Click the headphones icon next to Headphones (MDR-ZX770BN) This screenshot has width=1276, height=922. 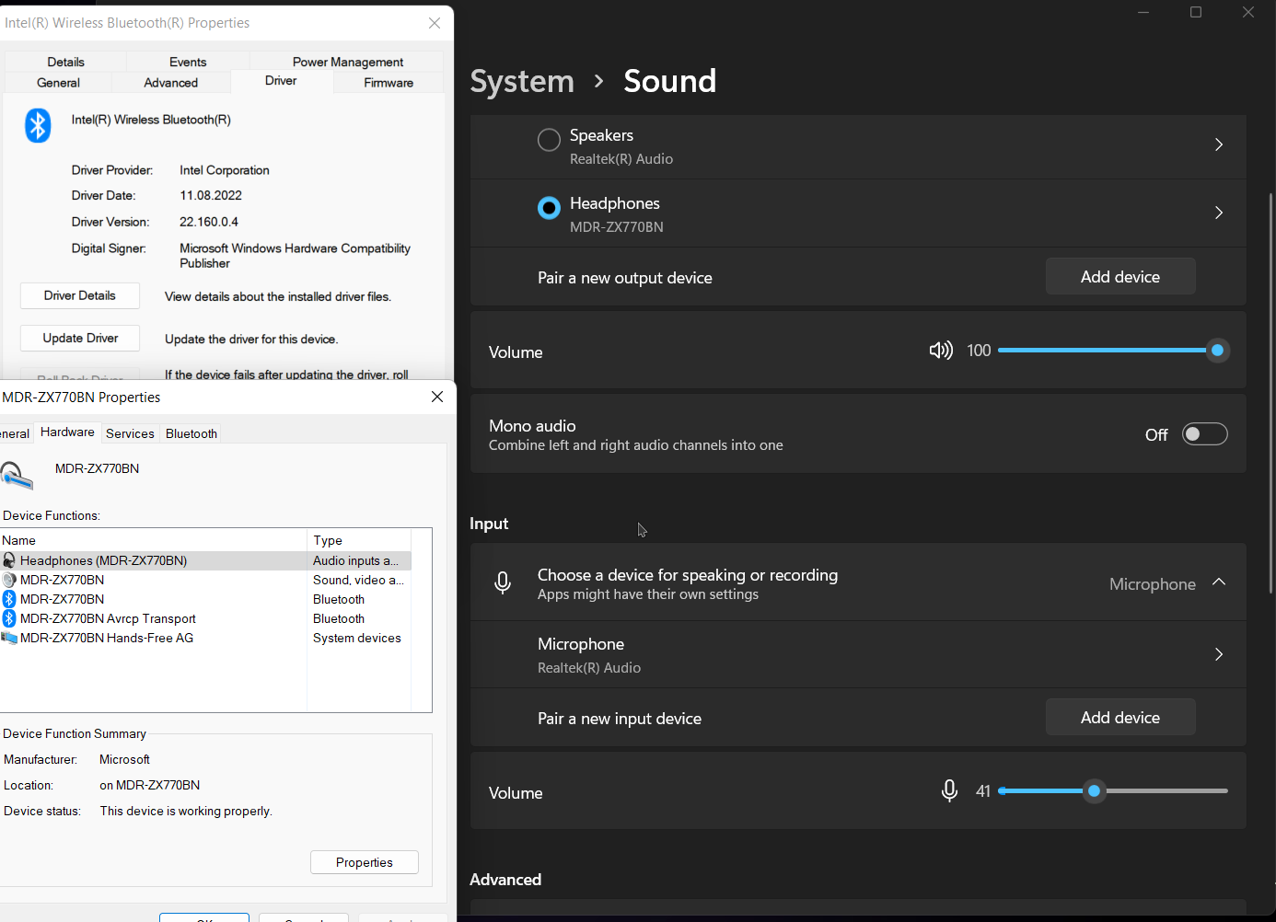8,560
